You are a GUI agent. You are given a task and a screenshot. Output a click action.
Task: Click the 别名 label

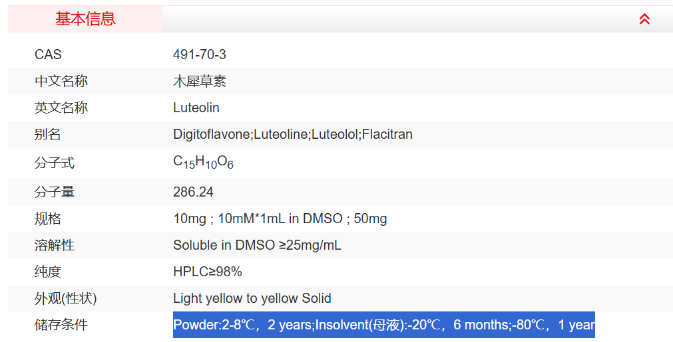click(48, 134)
